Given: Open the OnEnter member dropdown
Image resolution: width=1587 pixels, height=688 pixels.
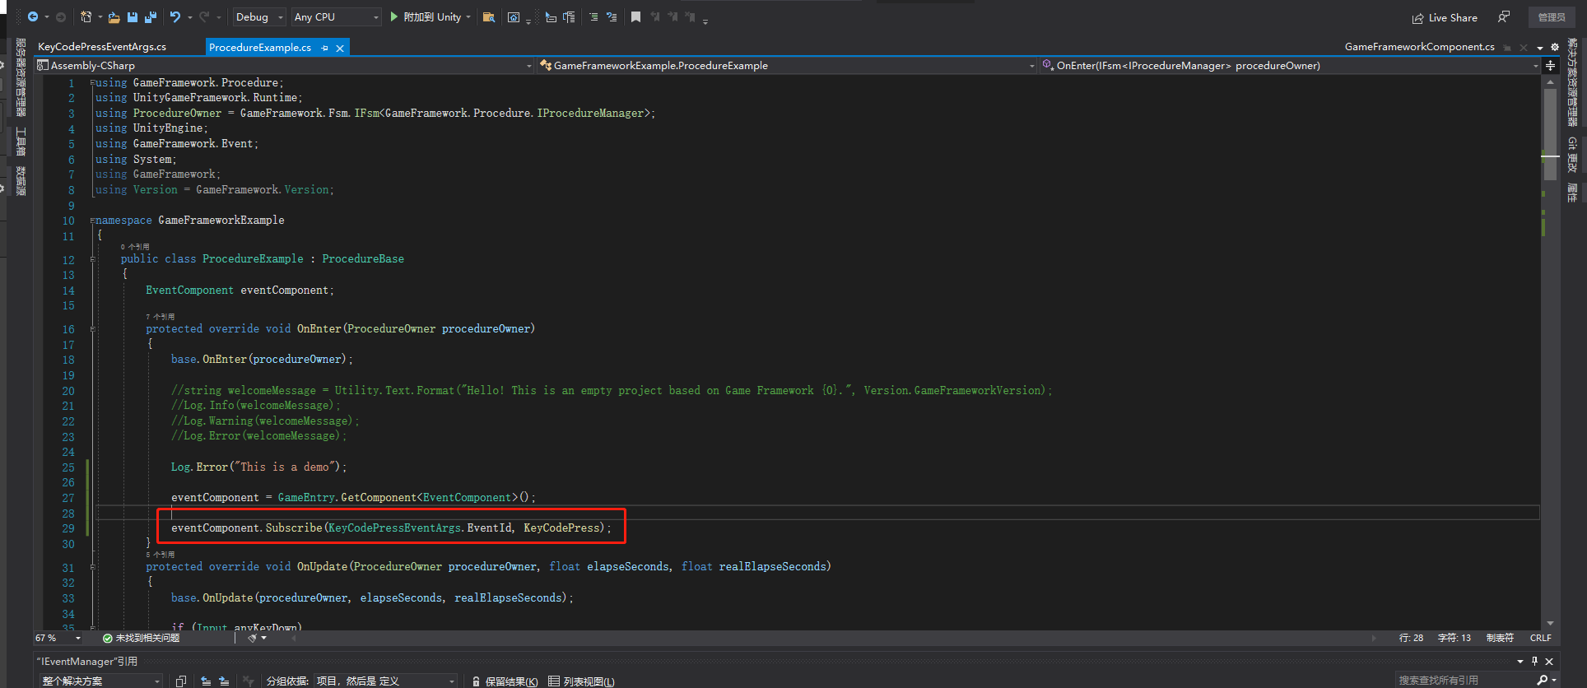Looking at the screenshot, I should tap(1290, 65).
